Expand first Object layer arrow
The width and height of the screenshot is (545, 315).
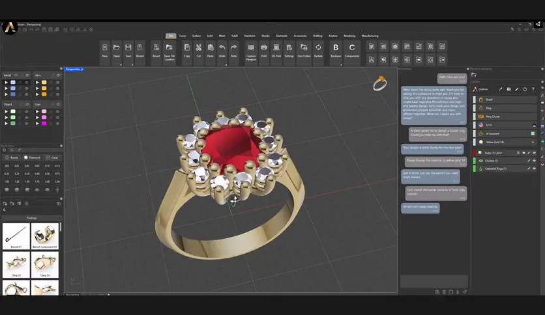point(6,112)
